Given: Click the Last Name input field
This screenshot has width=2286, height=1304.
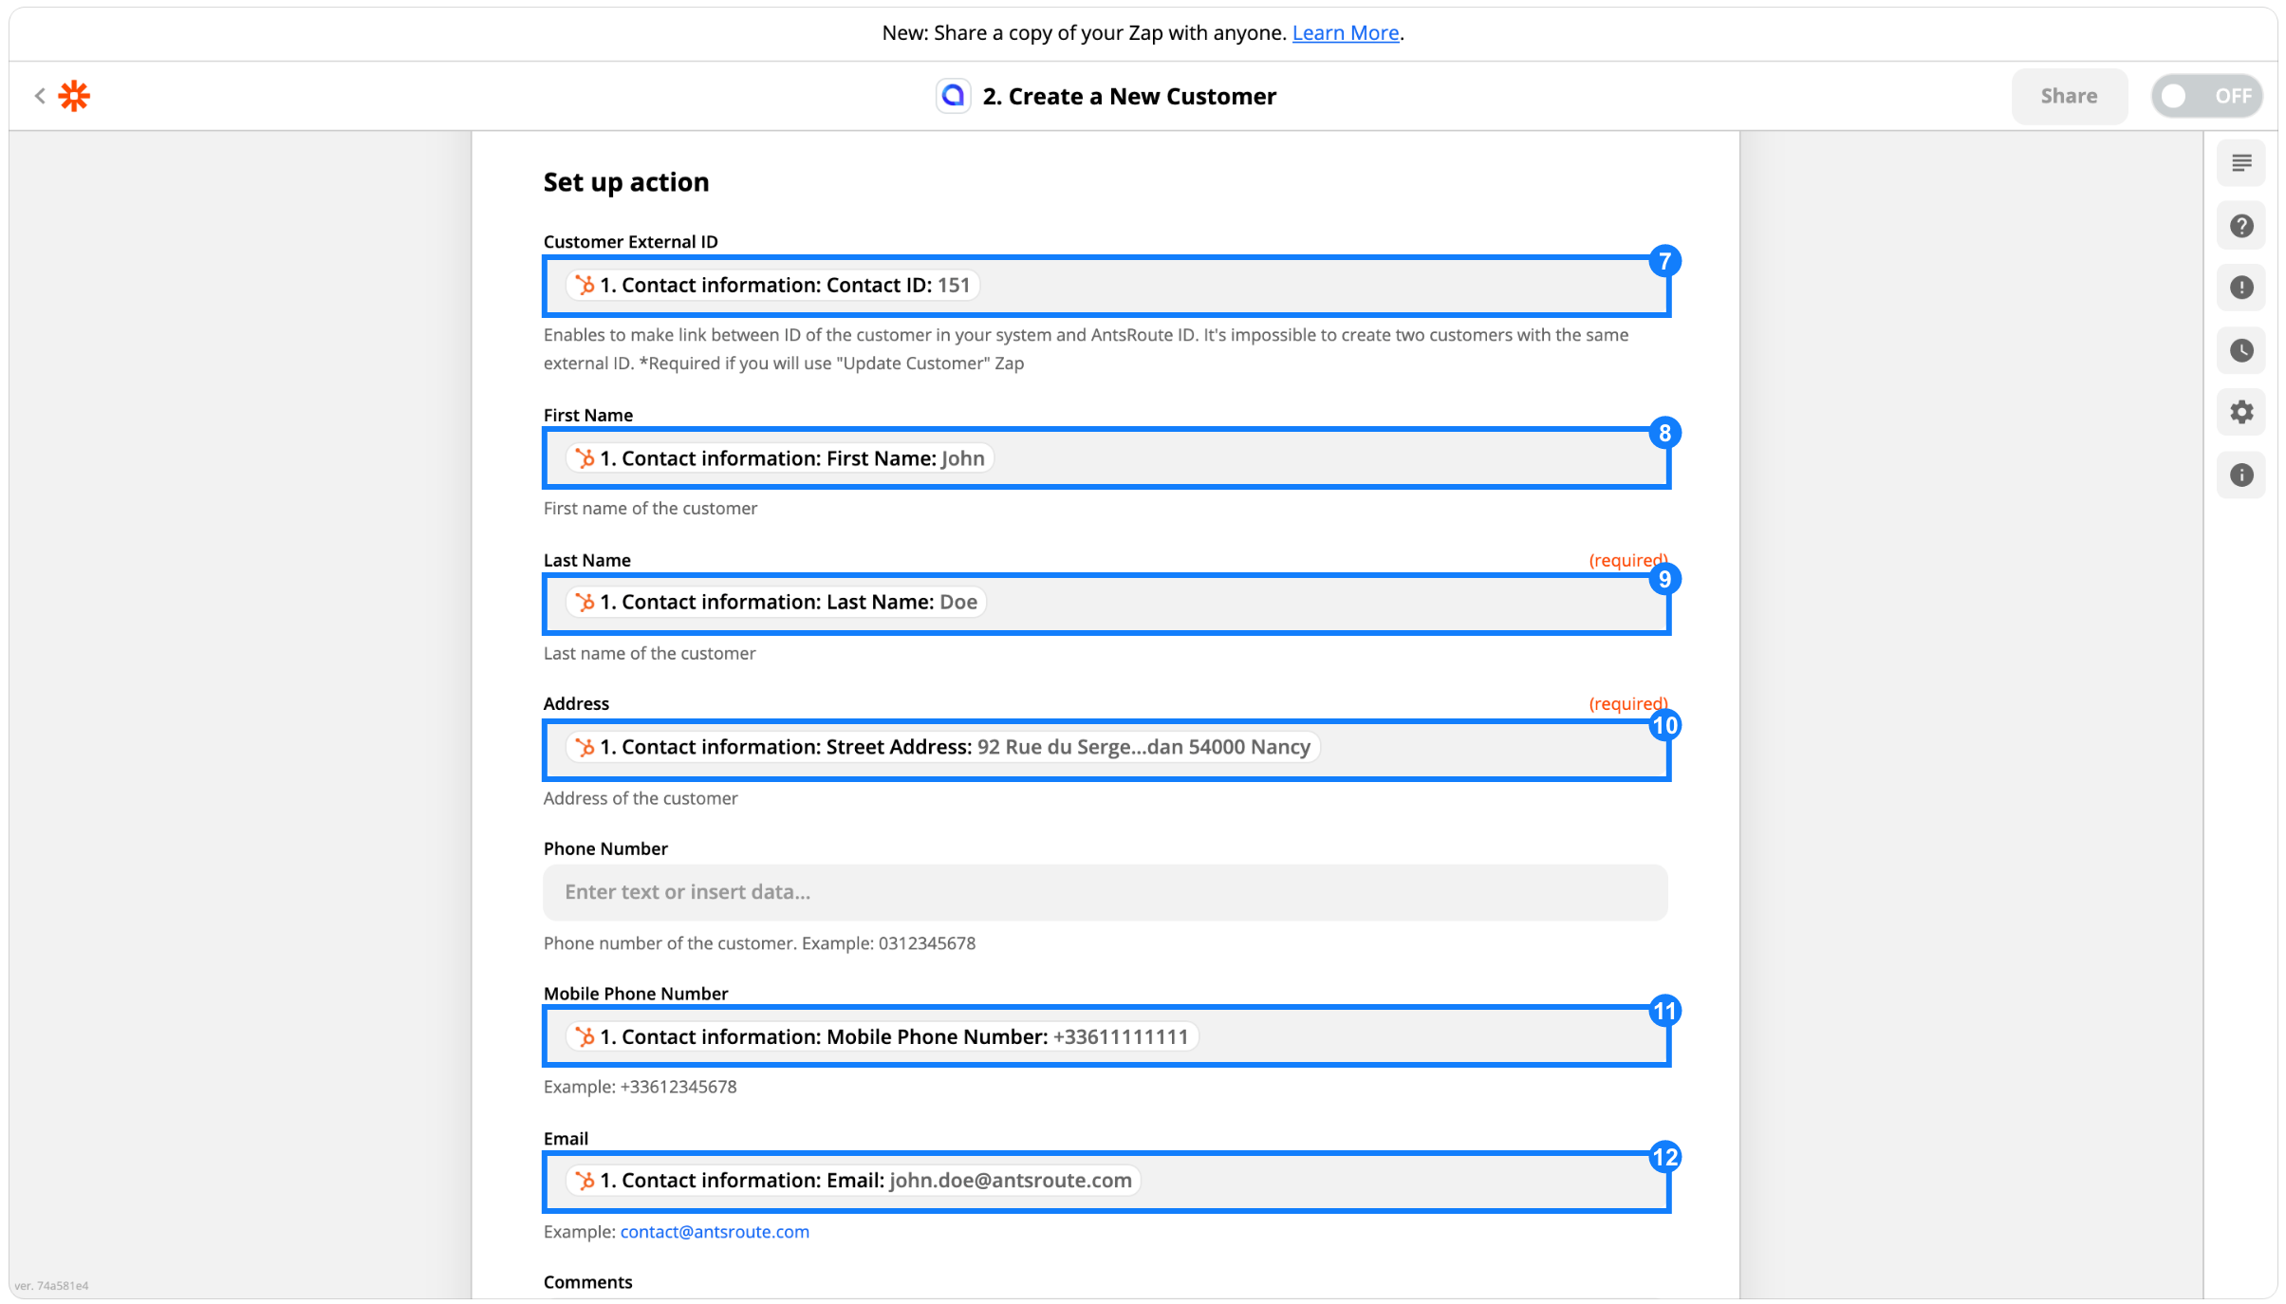Looking at the screenshot, I should [1106, 603].
